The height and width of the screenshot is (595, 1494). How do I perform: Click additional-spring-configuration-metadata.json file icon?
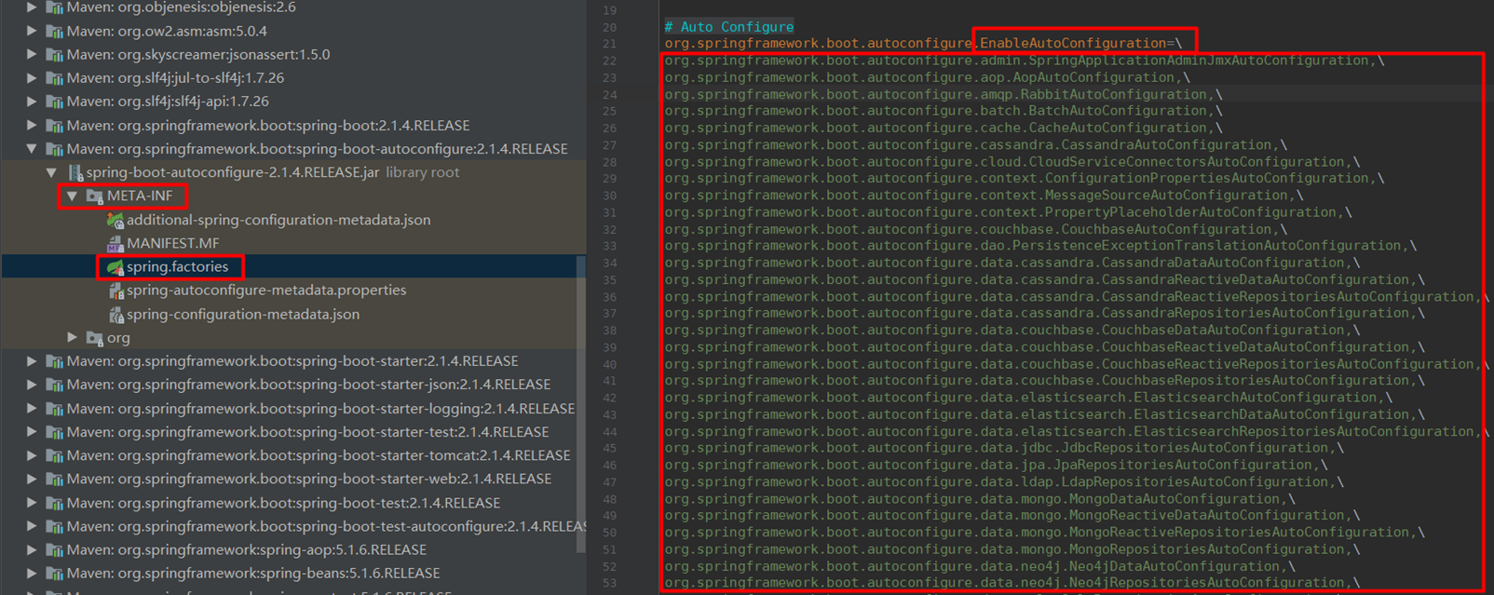coord(115,221)
